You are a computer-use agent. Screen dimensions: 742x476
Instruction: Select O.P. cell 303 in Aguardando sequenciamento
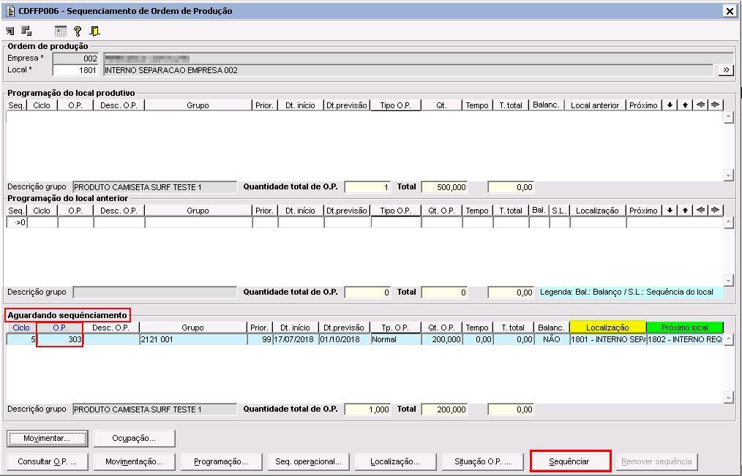59,339
